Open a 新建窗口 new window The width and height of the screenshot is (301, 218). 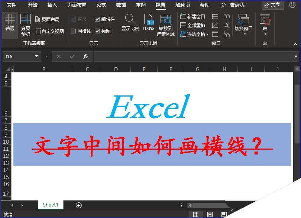pyautogui.click(x=192, y=16)
